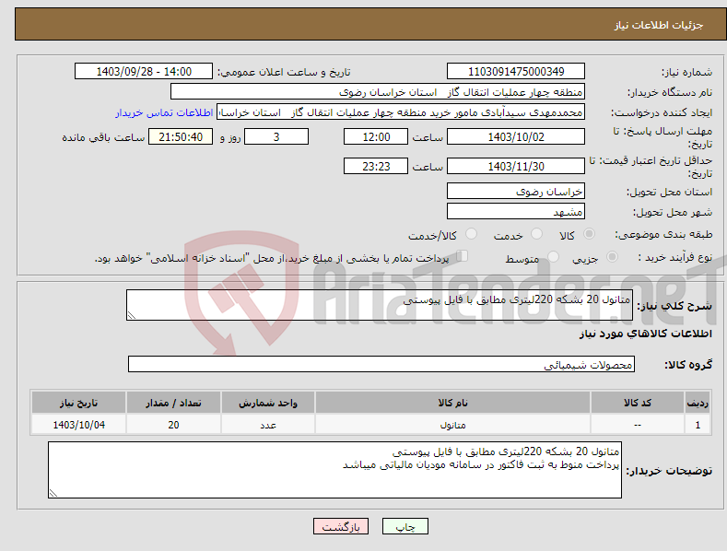The image size is (727, 551).
Task: Click the delivery city field مشهد
Action: (x=516, y=212)
